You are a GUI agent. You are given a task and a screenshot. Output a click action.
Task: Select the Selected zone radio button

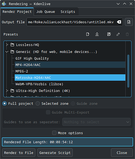[x=38, y=103]
